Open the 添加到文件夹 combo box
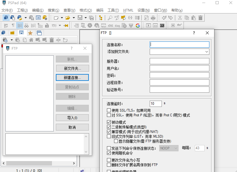Viewport: 237px width, 172px height. (179, 52)
